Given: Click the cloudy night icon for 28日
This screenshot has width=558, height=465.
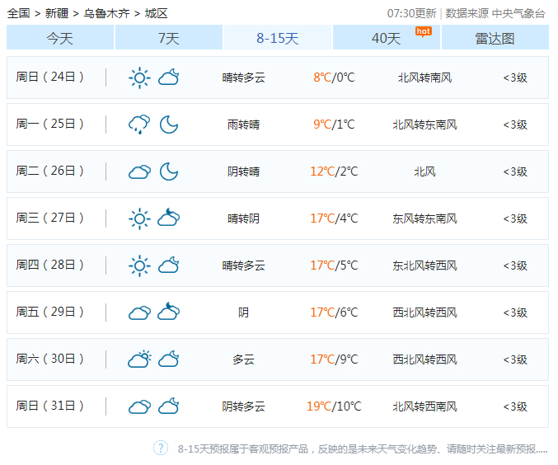Looking at the screenshot, I should click(169, 265).
